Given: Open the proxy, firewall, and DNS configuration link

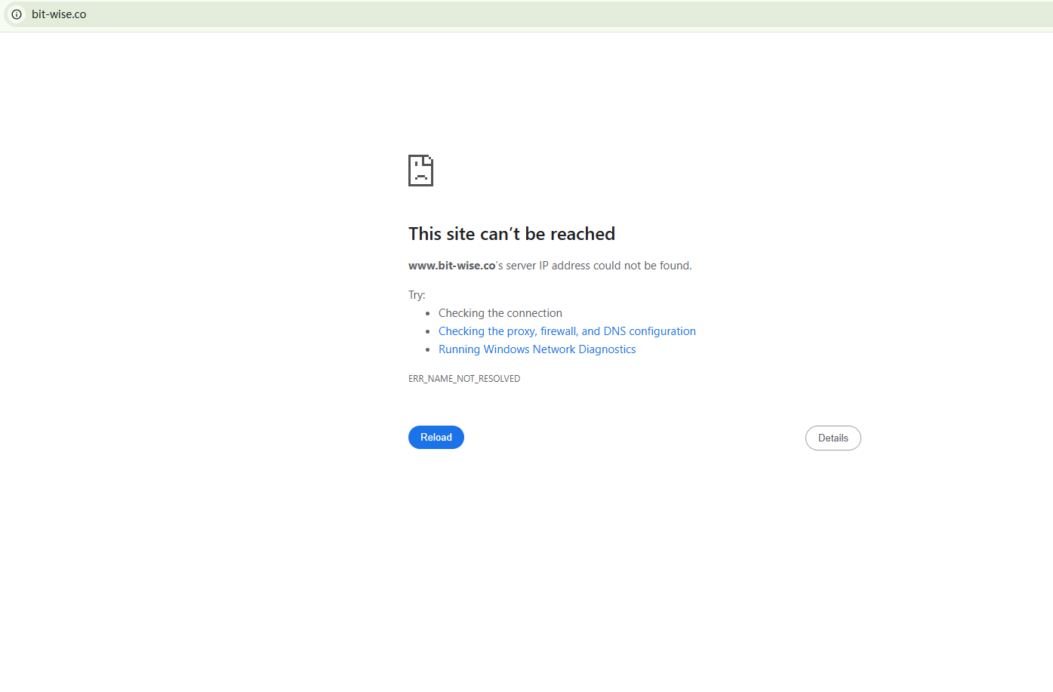Looking at the screenshot, I should pos(567,331).
